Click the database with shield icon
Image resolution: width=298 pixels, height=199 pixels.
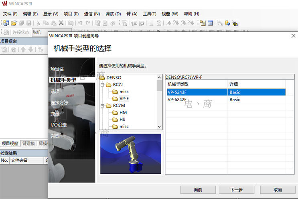tap(227, 23)
